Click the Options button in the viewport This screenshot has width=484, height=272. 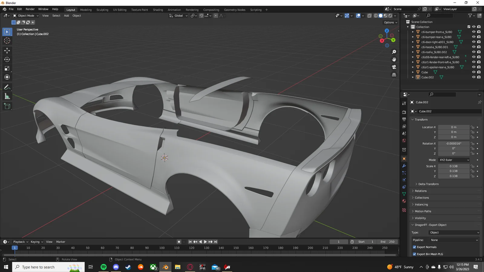coord(390,22)
